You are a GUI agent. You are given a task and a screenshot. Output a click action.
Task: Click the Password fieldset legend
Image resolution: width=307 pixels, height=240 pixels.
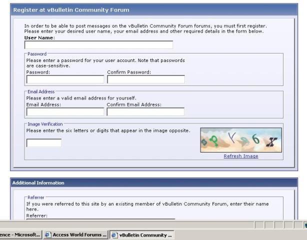click(x=37, y=54)
